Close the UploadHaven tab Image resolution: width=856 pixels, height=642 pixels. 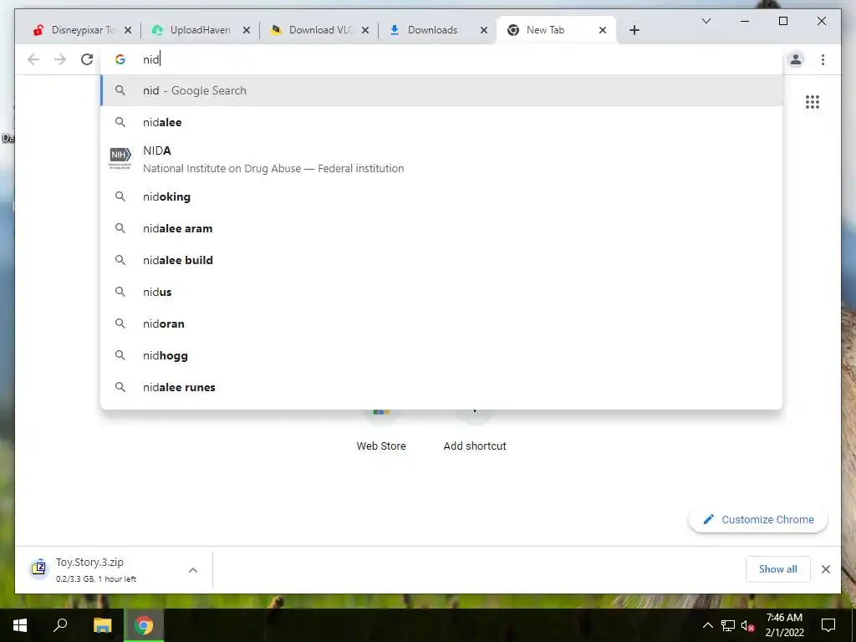click(x=247, y=30)
